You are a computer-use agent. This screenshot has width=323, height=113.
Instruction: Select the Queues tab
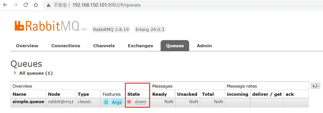click(x=175, y=46)
